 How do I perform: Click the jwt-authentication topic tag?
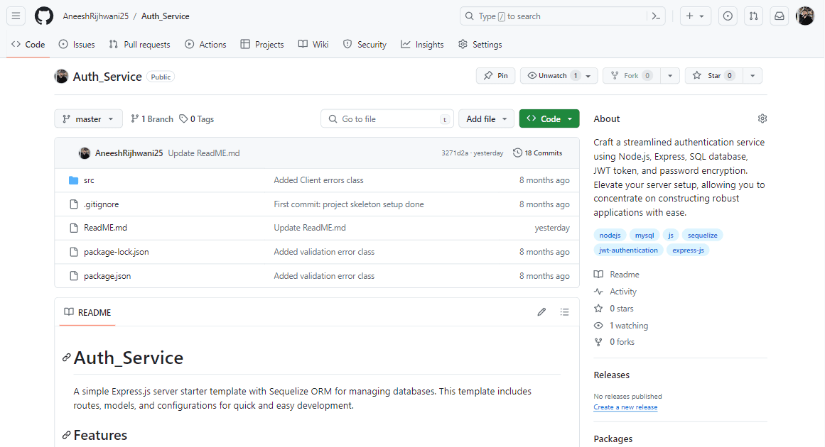pos(628,250)
